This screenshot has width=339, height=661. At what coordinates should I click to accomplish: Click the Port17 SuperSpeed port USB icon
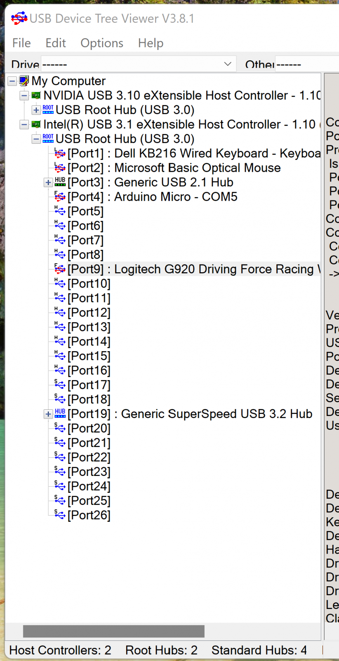pos(60,385)
